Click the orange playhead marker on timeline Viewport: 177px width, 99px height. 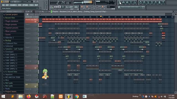pos(101,16)
